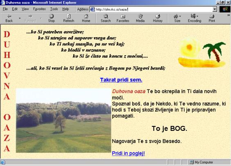Print the page using Print icon
Image resolution: width=231 pixels, height=166 pixels.
coord(212,18)
